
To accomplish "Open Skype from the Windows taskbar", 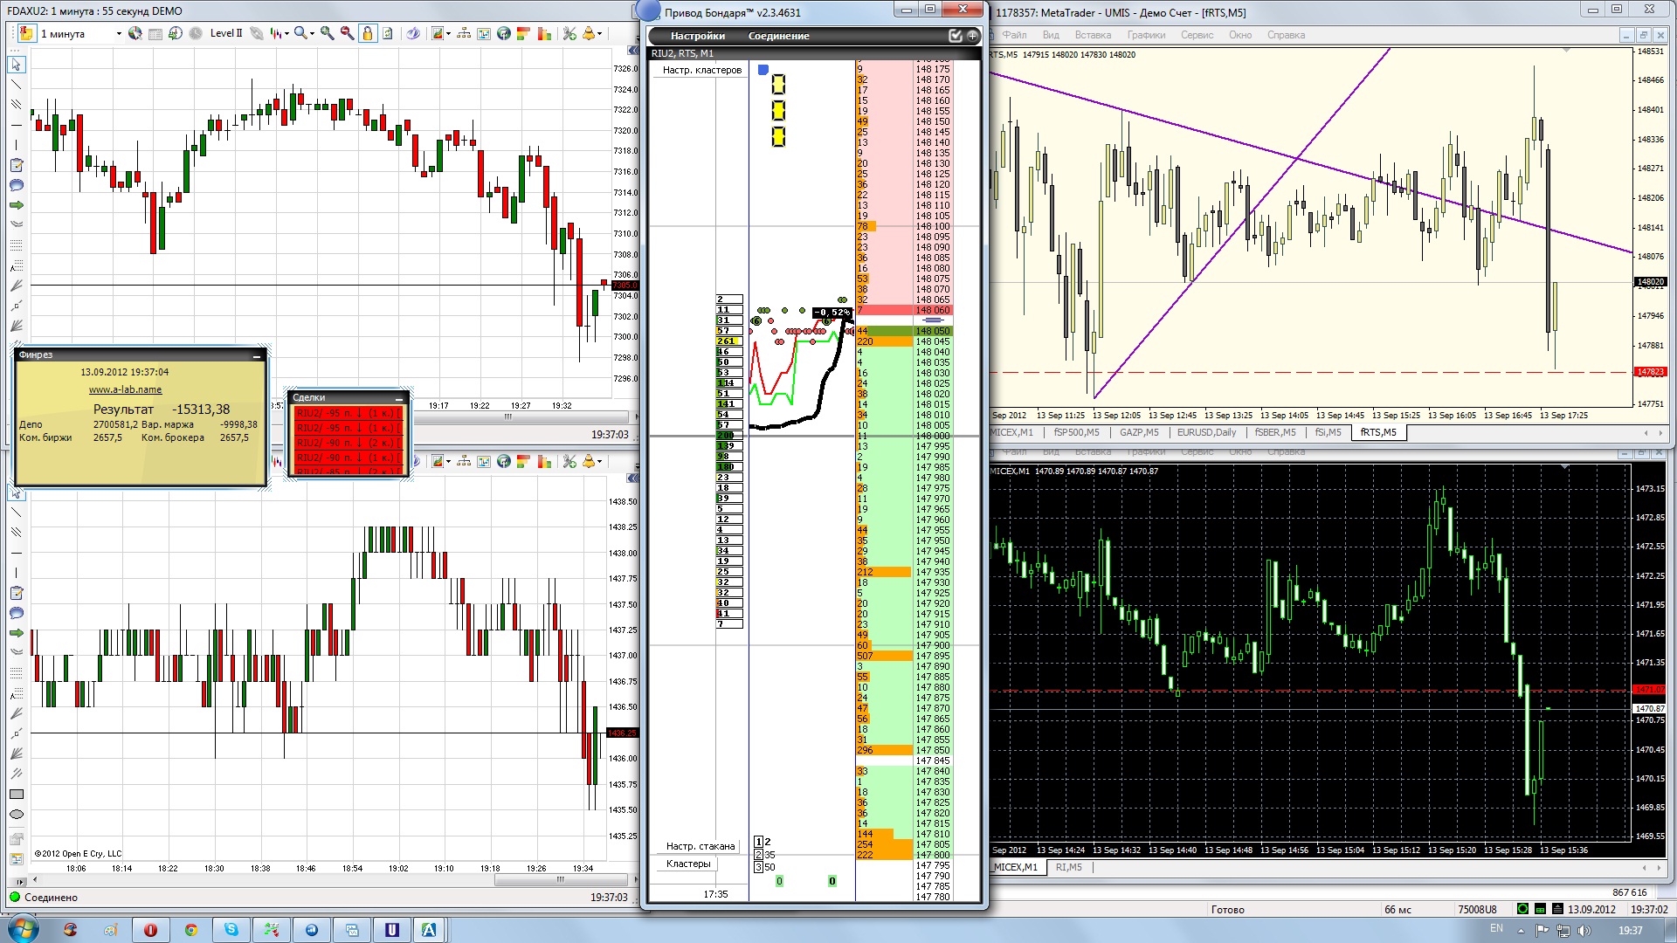I will point(231,930).
